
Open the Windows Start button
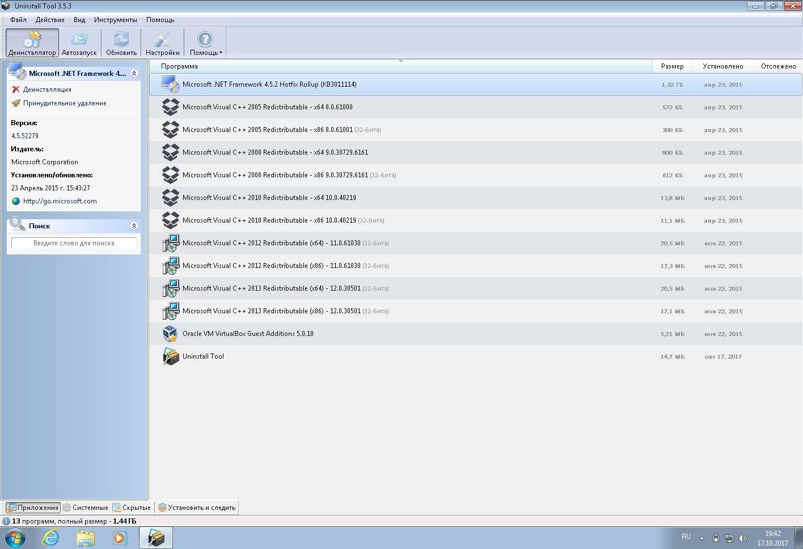15,538
